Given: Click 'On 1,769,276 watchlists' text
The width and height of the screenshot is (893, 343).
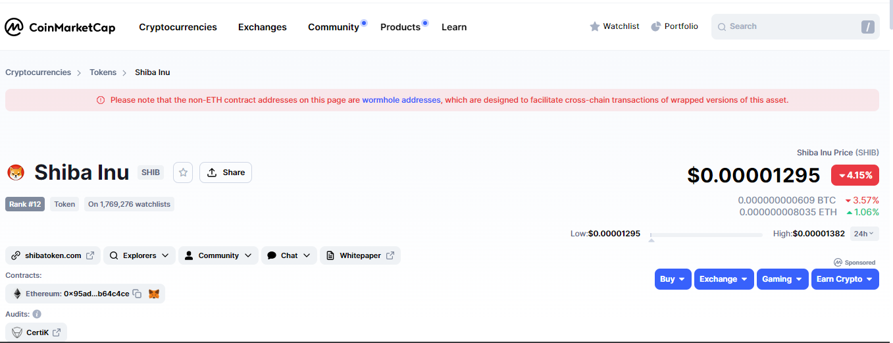Looking at the screenshot, I should 130,204.
